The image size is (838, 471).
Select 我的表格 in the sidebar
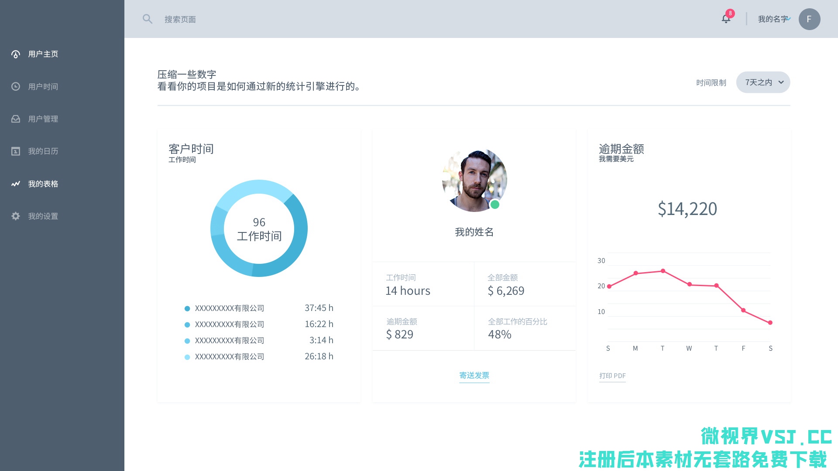(43, 184)
